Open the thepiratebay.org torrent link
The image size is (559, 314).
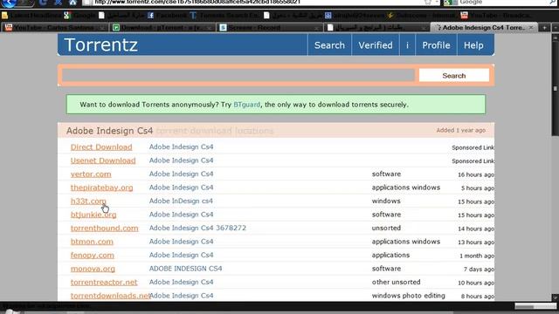coord(101,188)
